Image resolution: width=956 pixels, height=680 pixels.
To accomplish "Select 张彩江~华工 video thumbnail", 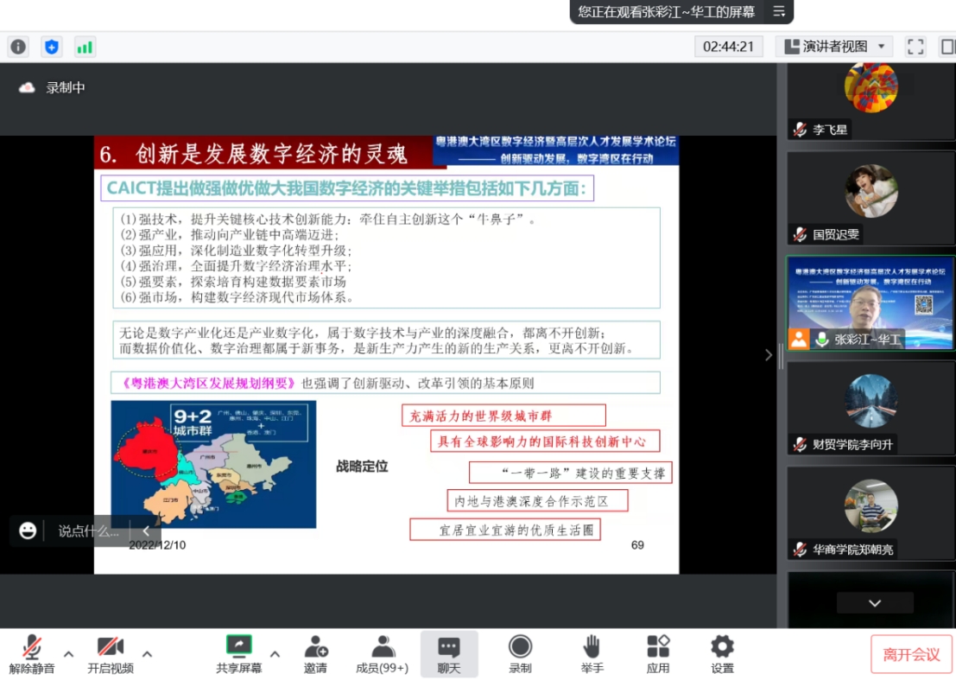I will tap(870, 303).
